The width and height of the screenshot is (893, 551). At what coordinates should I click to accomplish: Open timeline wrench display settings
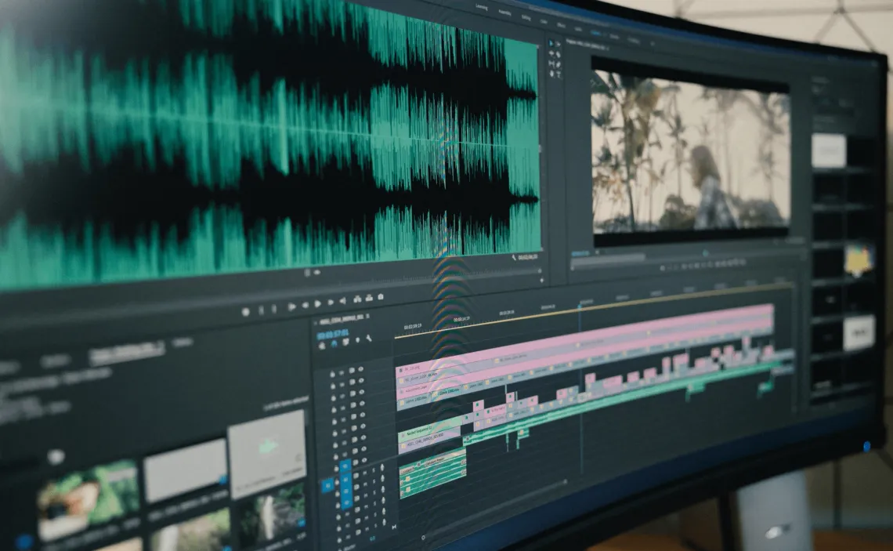coord(369,338)
